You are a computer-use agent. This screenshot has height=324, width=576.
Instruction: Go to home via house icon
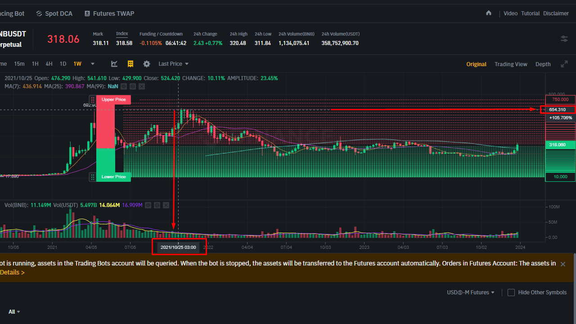tap(489, 13)
